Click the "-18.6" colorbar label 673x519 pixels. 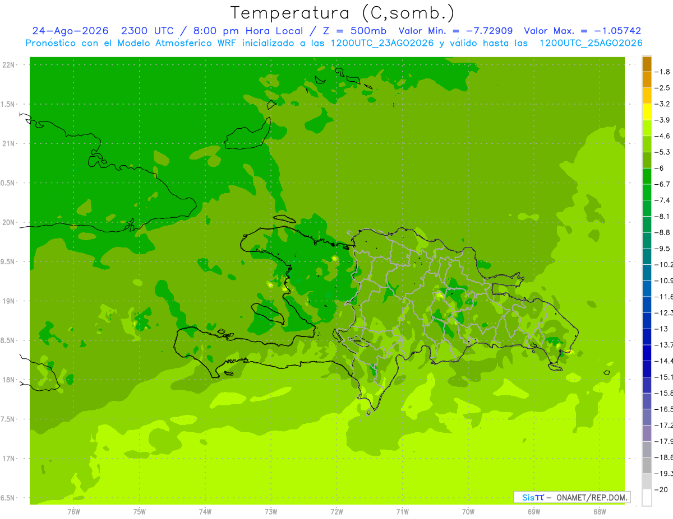[x=665, y=457]
